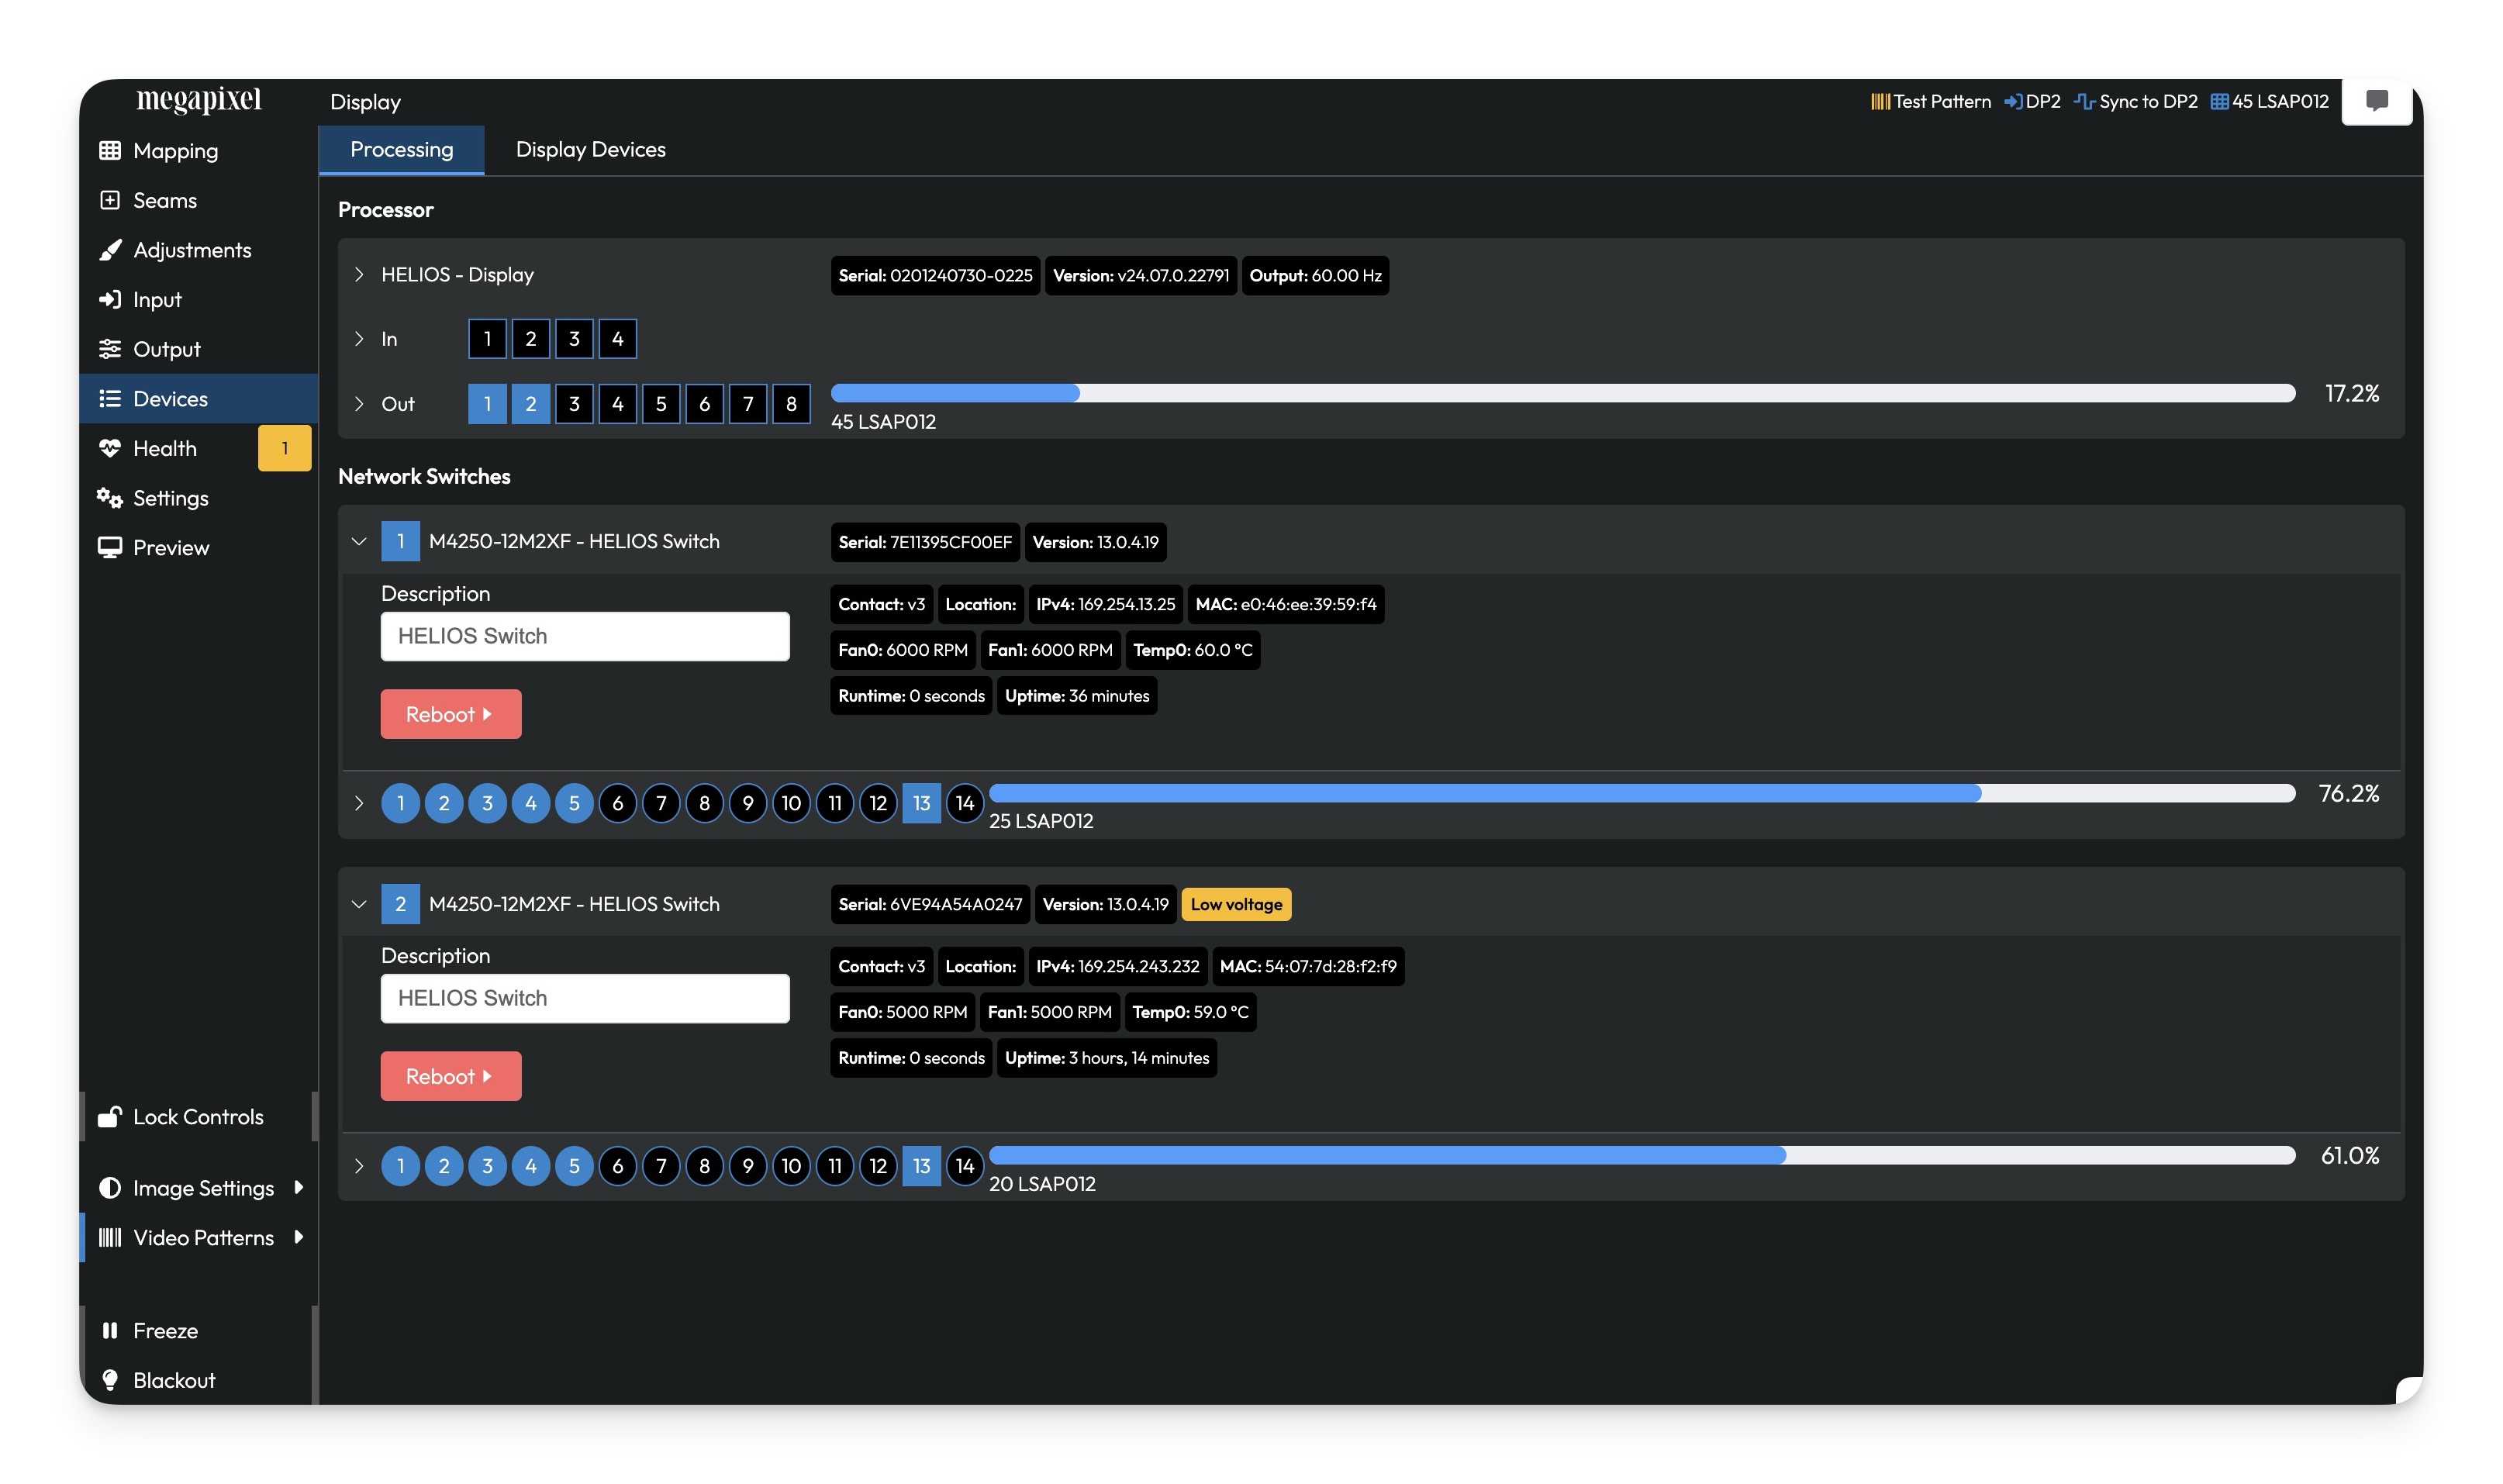Open the Mapping menu item
Viewport: 2503px width, 1484px height.
click(x=198, y=150)
